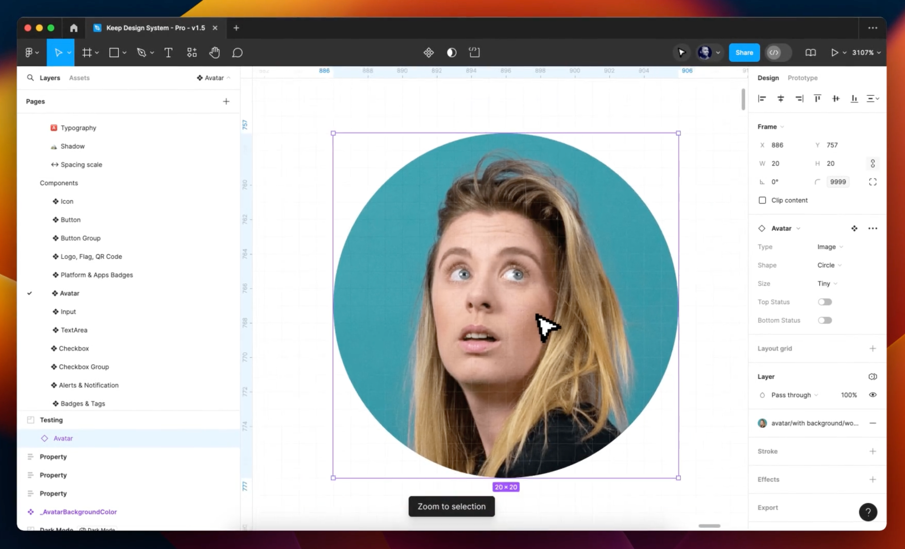Image resolution: width=905 pixels, height=549 pixels.
Task: Enable Top Status toggle
Action: click(x=825, y=302)
